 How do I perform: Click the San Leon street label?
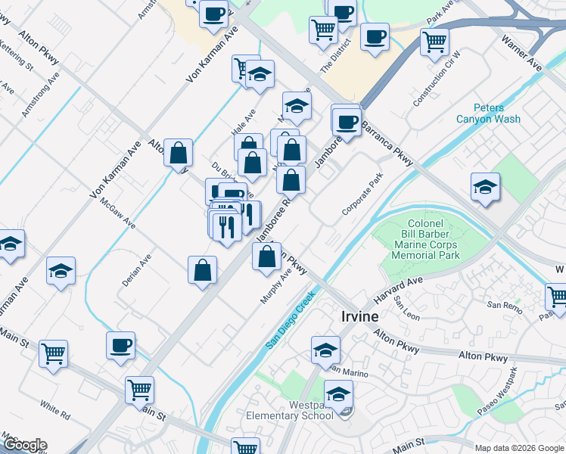click(x=406, y=308)
